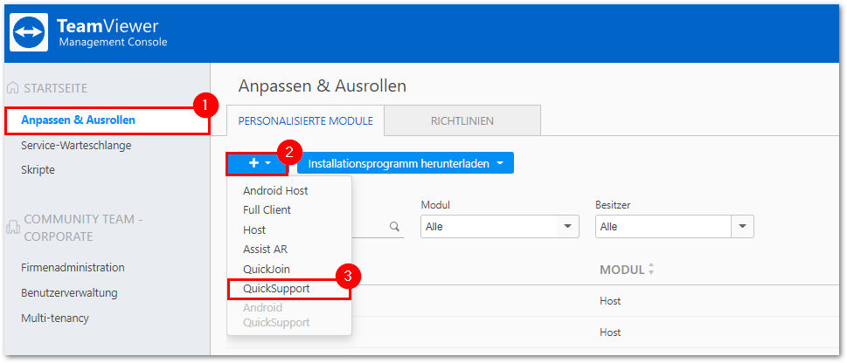Screen dimensions: 847x363
Task: Select QuickJoin menu entry
Action: pos(267,269)
